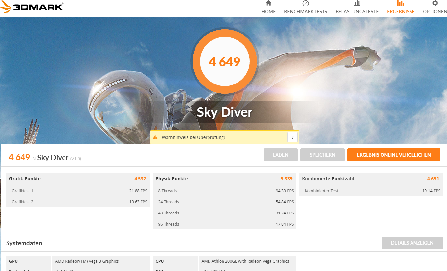
Task: Click the (V1.0) version label
Action: pyautogui.click(x=76, y=159)
